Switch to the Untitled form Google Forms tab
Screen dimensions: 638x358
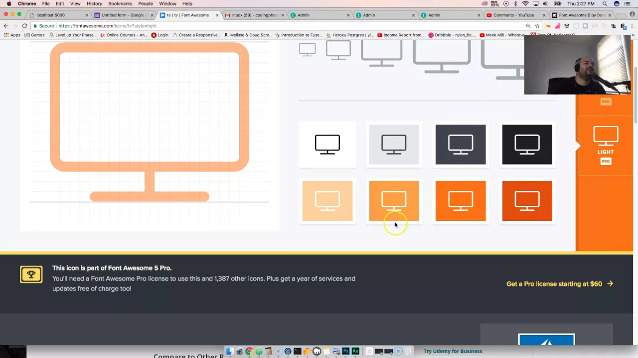click(x=123, y=15)
